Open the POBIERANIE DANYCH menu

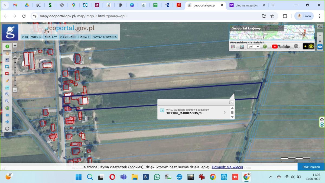(x=75, y=37)
